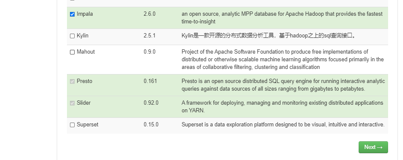403x160 pixels.
Task: Click the Next button
Action: [373, 147]
